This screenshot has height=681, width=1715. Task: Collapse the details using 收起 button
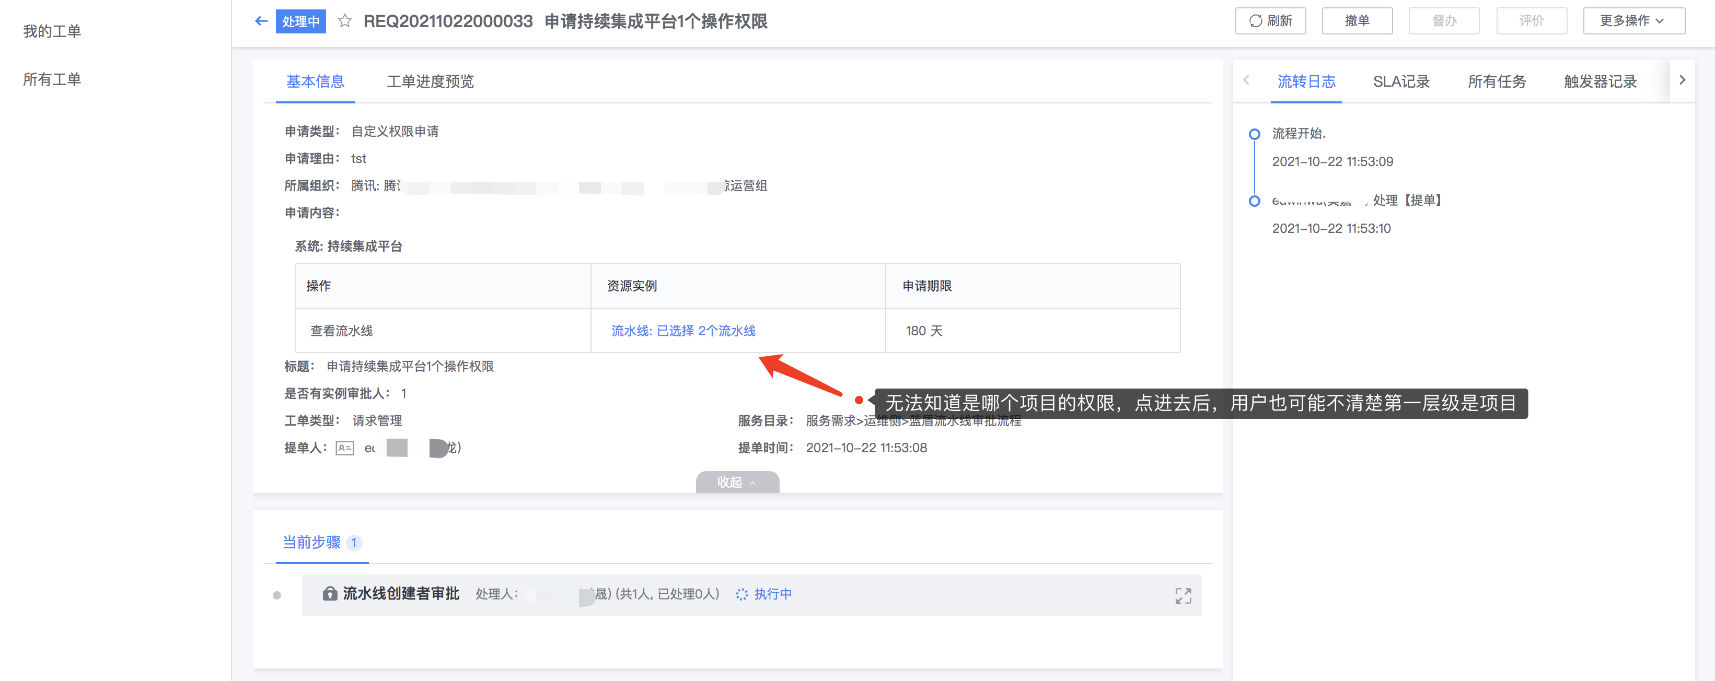pyautogui.click(x=737, y=482)
